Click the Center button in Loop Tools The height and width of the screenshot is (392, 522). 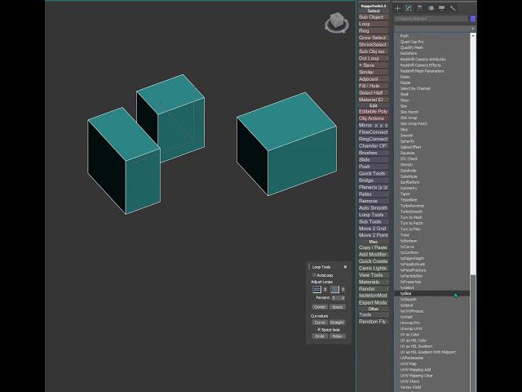point(320,307)
